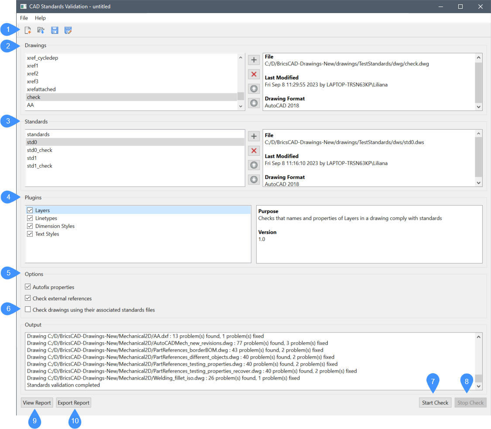Uncheck the Layers plugin checkbox

click(x=30, y=210)
